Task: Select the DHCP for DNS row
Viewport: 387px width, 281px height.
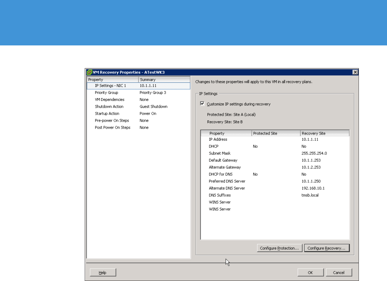Action: [275, 174]
